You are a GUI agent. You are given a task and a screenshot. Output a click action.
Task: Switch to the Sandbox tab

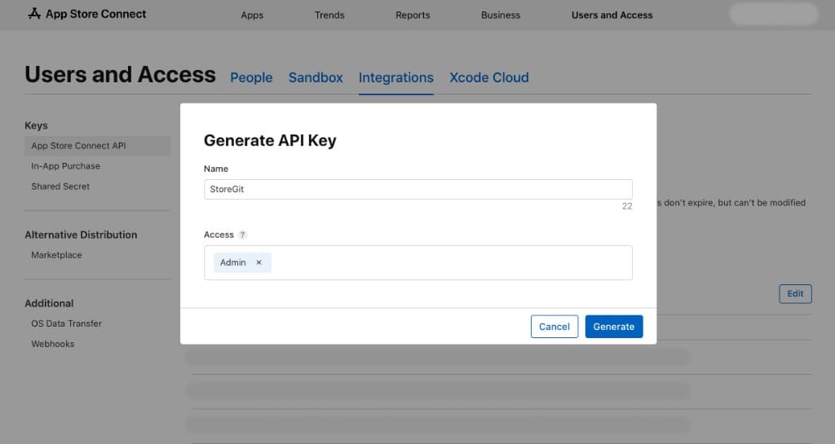click(316, 77)
